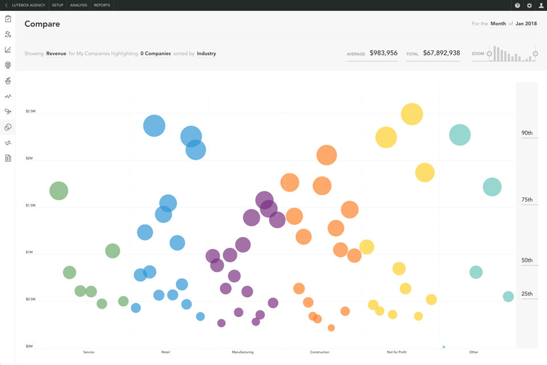Screen dimensions: 547x365
Task: Click the zigzag trend sidebar icon
Action: (x=7, y=96)
